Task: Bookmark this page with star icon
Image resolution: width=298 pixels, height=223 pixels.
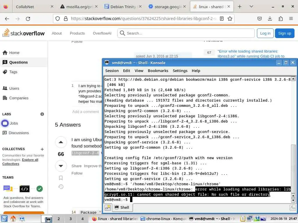Action: pos(230,19)
